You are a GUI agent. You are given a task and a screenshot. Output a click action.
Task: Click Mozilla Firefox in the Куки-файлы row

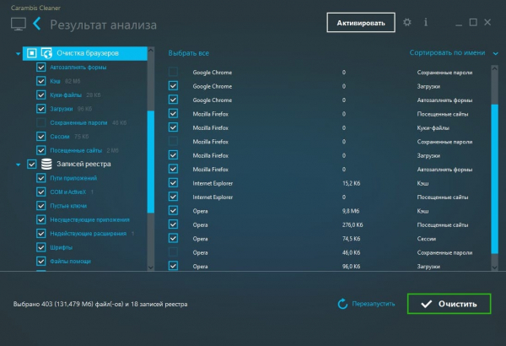[x=210, y=128]
